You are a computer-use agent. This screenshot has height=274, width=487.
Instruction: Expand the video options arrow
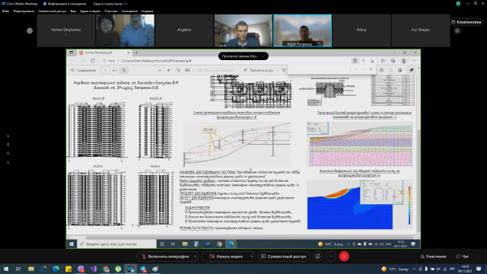point(251,256)
